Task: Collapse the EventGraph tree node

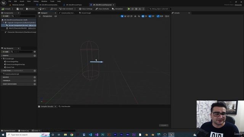Action: pos(2,59)
